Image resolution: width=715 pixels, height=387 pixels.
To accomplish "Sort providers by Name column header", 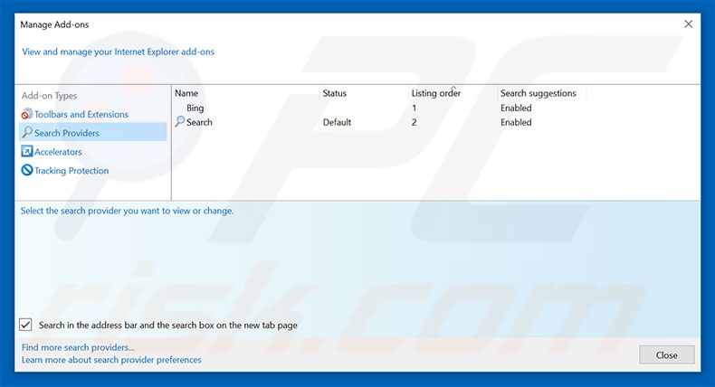I will (186, 93).
